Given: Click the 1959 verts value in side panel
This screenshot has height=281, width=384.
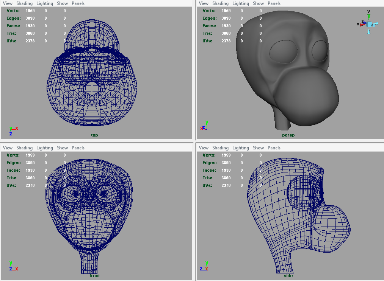Looking at the screenshot, I should tap(226, 155).
